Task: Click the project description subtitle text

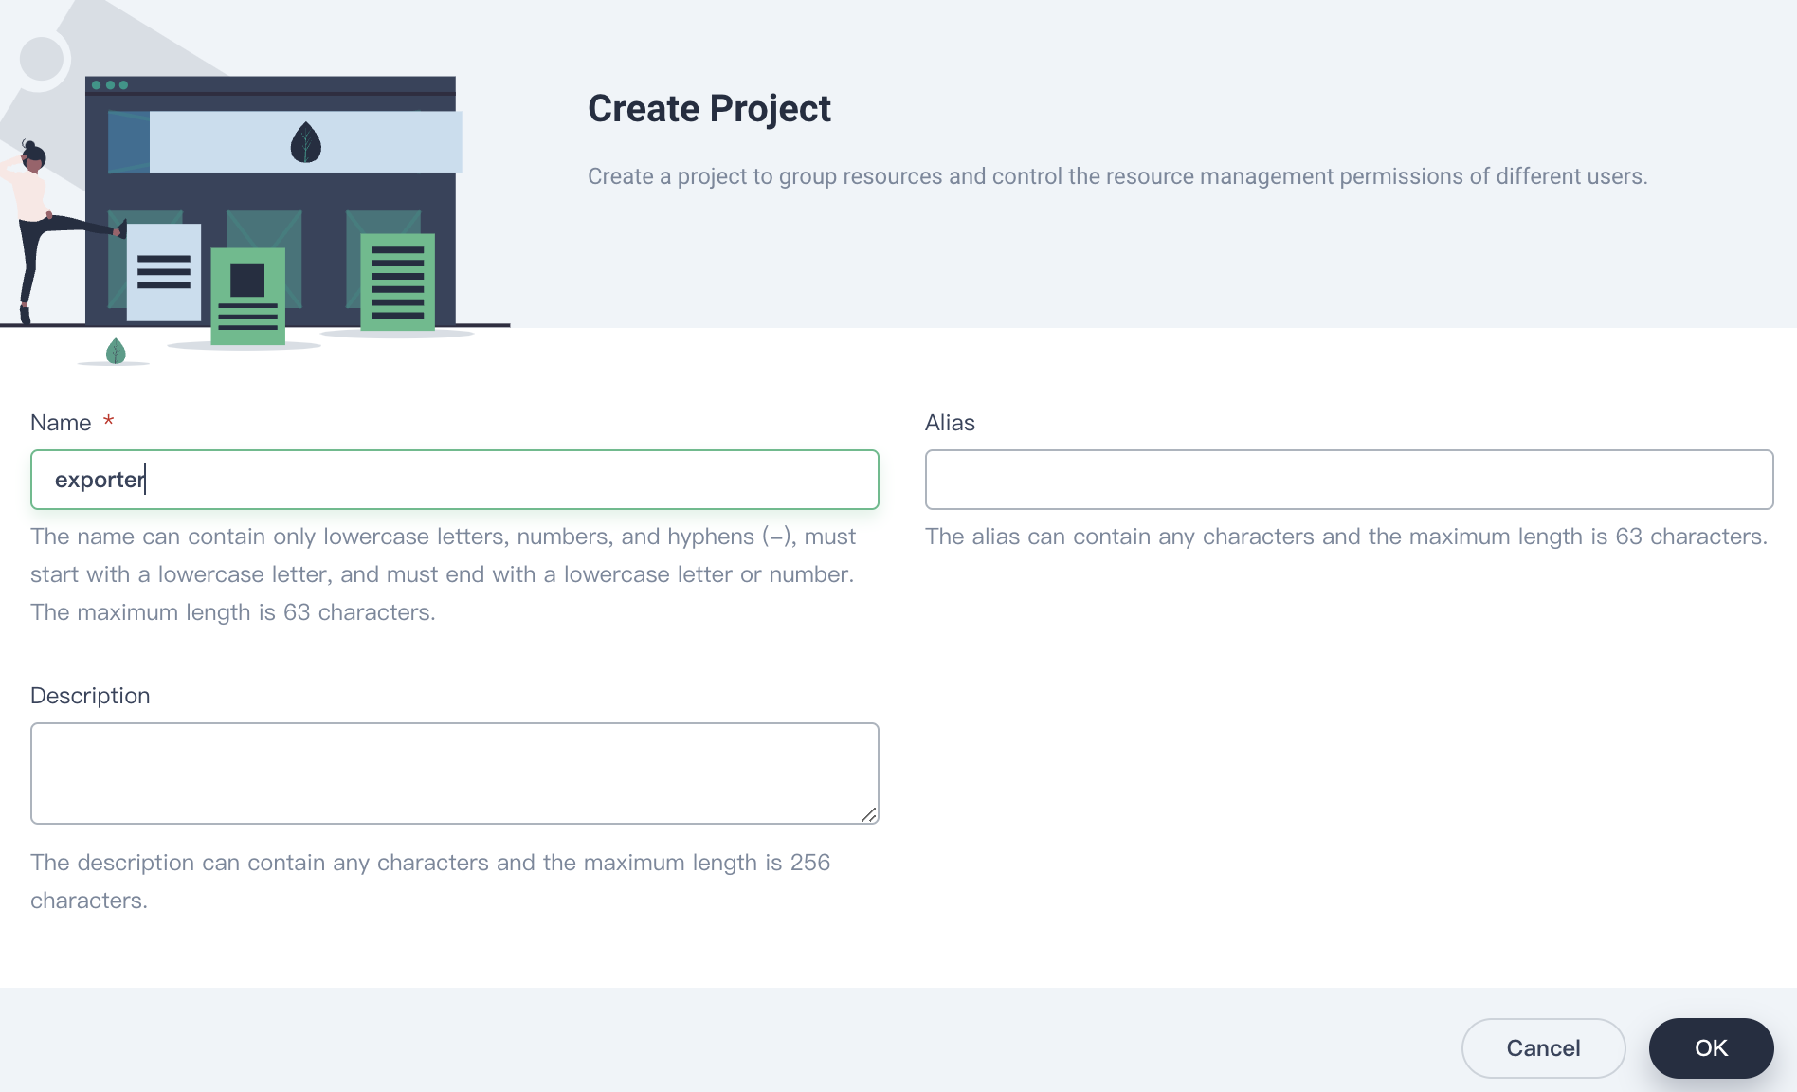Action: click(1117, 175)
